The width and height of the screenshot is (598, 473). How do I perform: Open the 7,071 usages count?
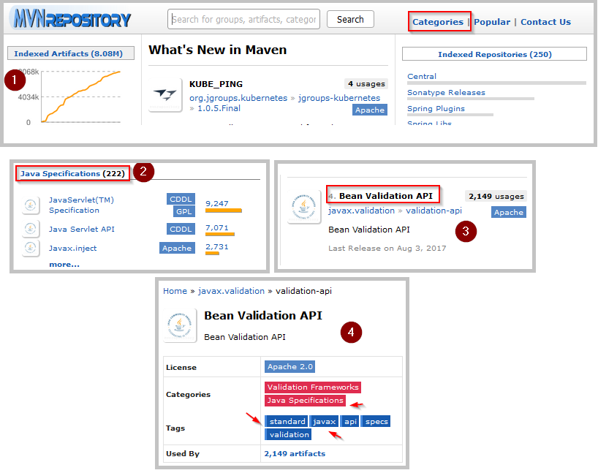click(217, 227)
